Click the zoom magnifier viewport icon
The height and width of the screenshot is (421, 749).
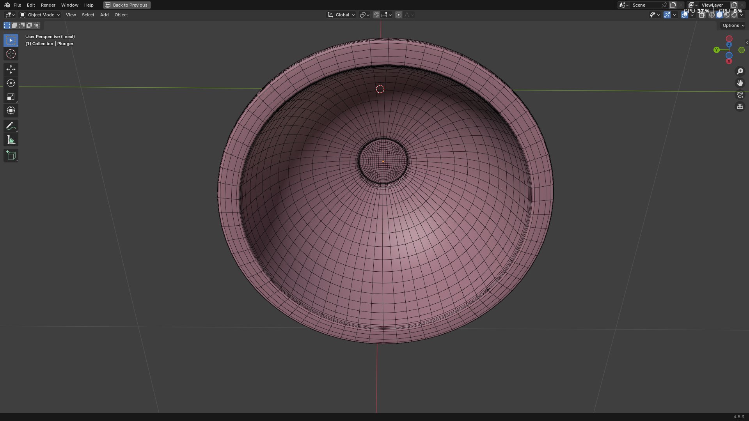click(740, 71)
